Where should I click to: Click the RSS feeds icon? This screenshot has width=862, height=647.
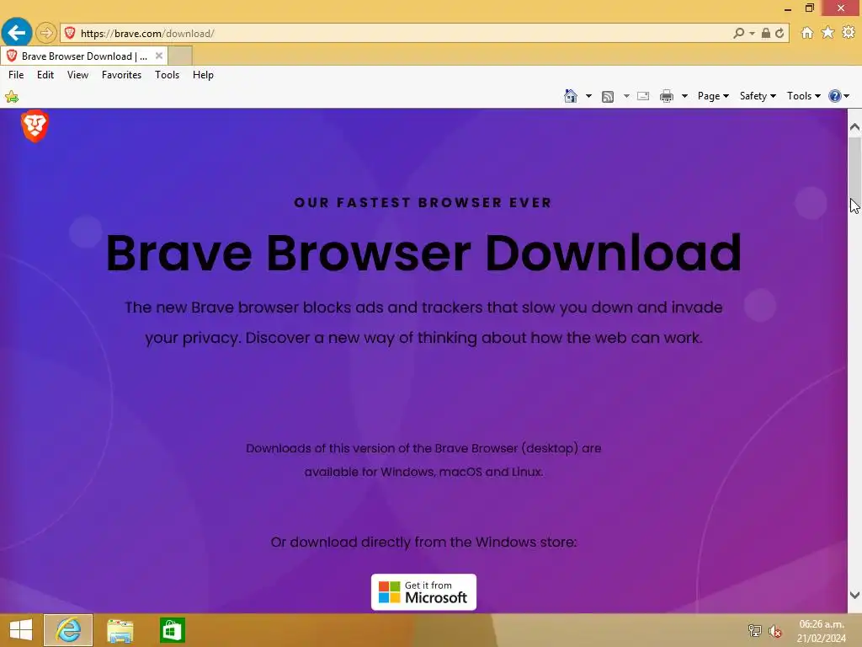pyautogui.click(x=608, y=96)
